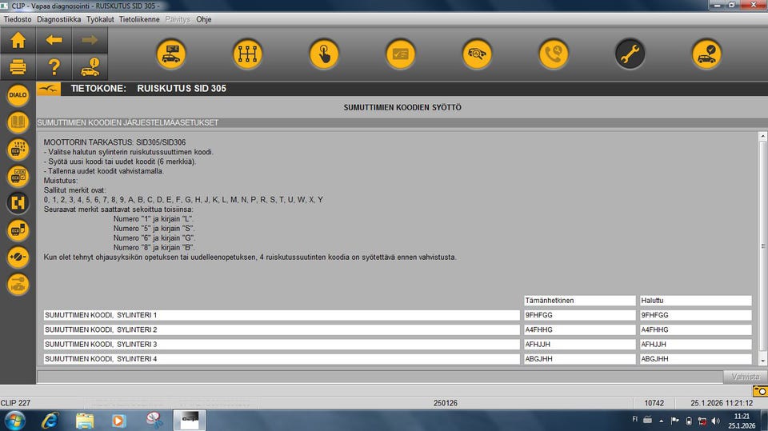This screenshot has width=768, height=431.
Task: Open the Tietoliikenne menu
Action: point(139,19)
